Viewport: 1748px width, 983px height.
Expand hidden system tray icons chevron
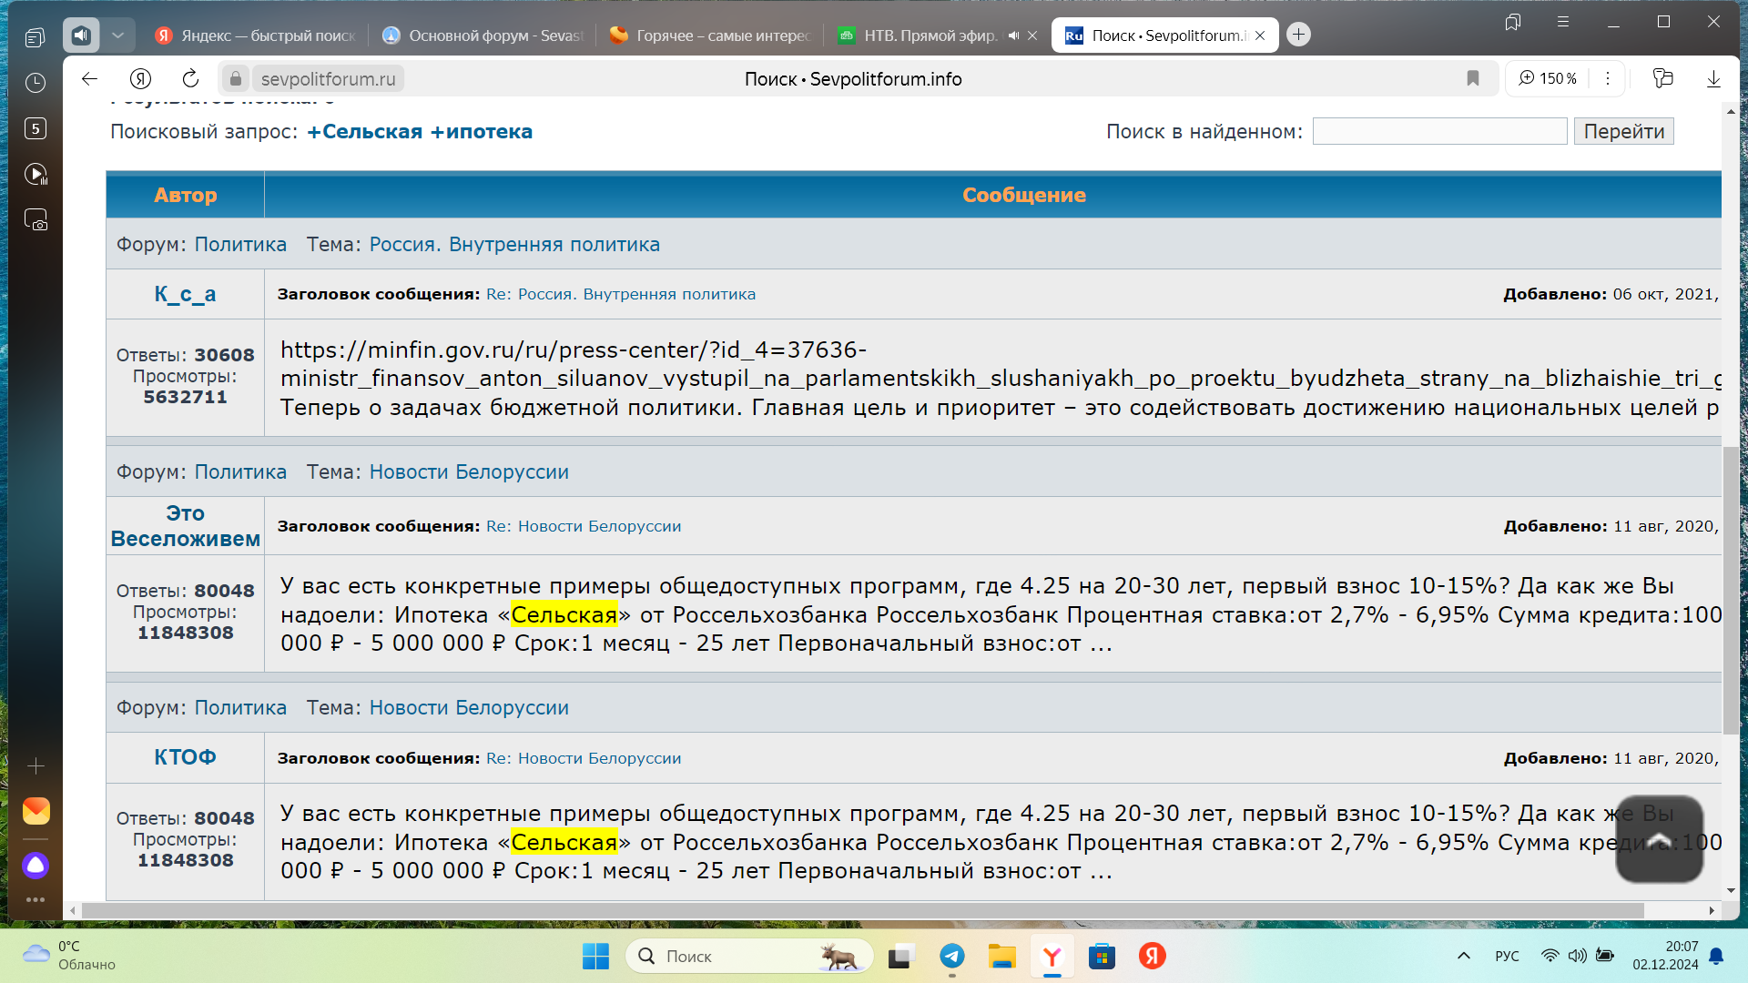click(1464, 956)
